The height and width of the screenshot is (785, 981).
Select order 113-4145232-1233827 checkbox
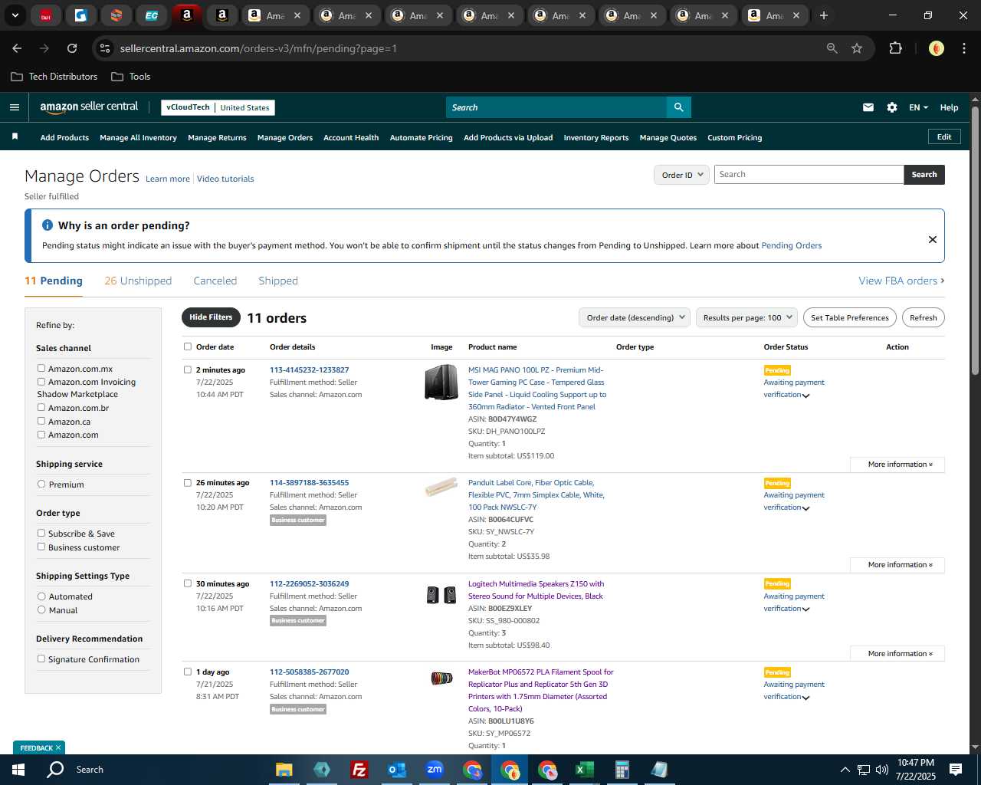point(188,370)
